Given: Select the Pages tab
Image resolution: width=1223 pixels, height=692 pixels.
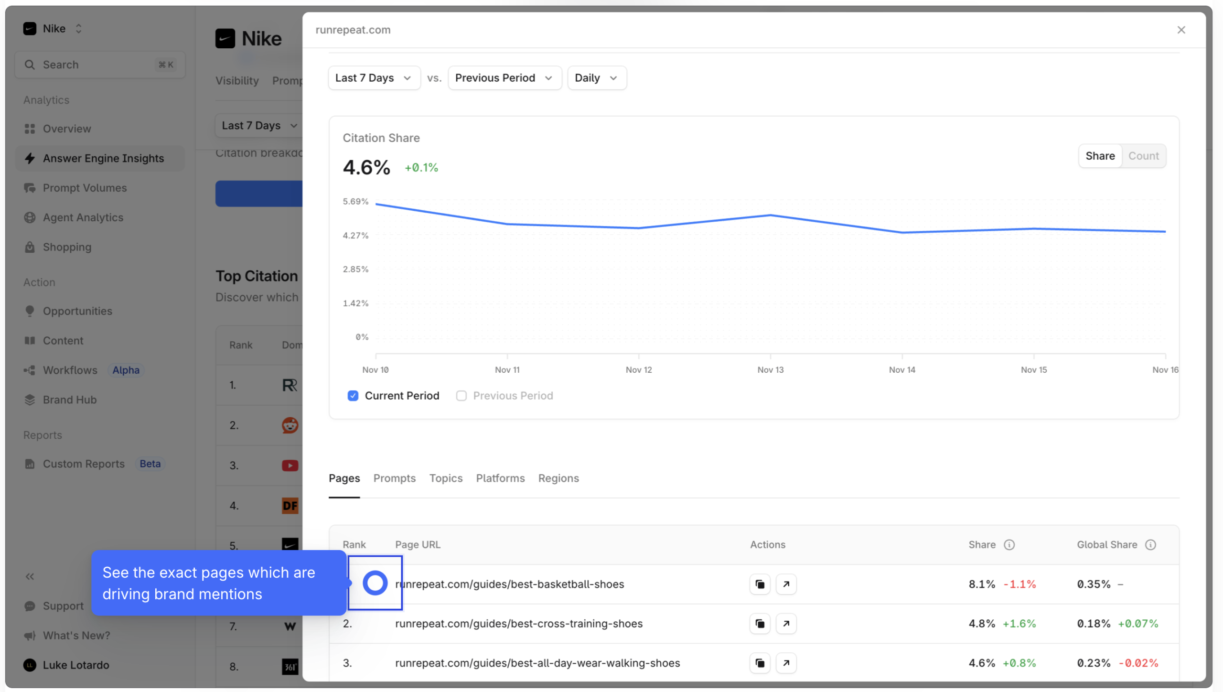Looking at the screenshot, I should [344, 478].
